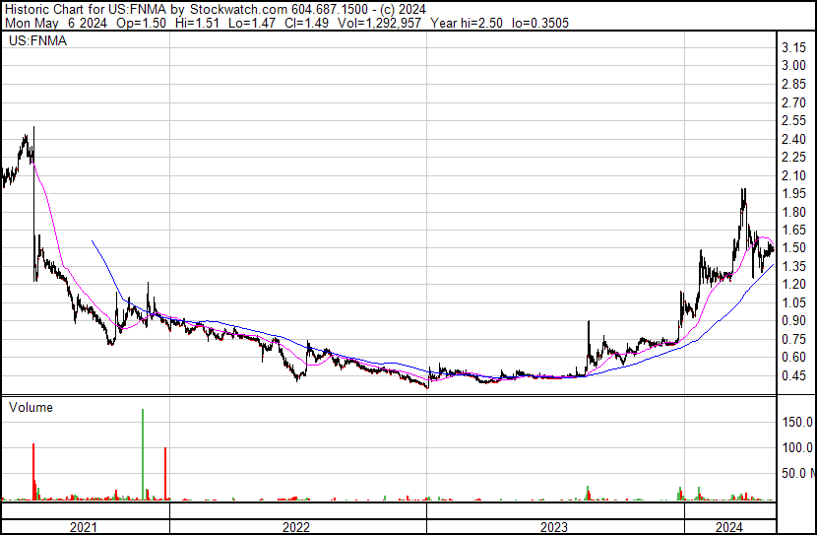Image resolution: width=817 pixels, height=535 pixels.
Task: Click the 2024 year label on time axis
Action: click(x=729, y=527)
